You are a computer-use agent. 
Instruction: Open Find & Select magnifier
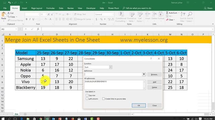tap(190, 14)
